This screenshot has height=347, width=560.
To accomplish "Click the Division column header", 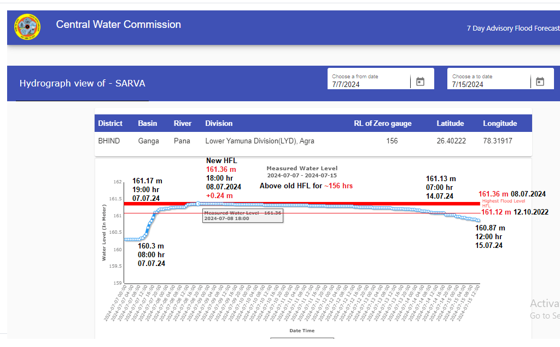I will pos(219,123).
